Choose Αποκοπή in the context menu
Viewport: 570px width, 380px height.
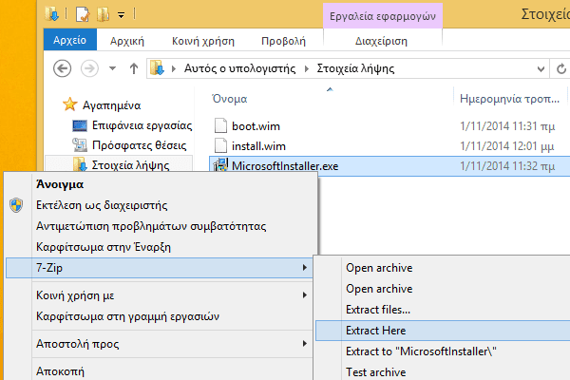point(160,371)
